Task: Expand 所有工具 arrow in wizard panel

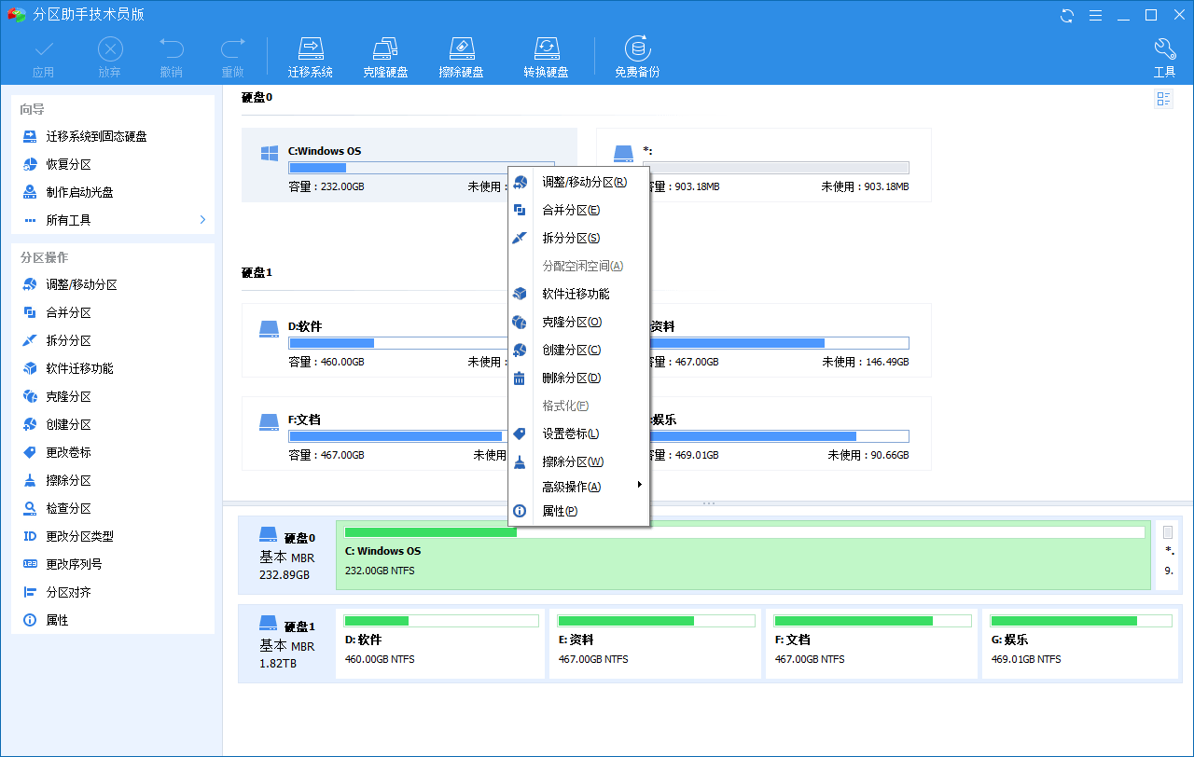Action: point(202,220)
